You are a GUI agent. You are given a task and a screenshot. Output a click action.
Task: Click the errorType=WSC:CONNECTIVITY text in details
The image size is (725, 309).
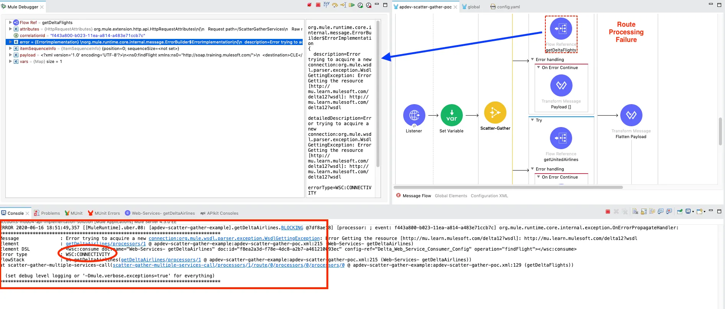tap(339, 190)
